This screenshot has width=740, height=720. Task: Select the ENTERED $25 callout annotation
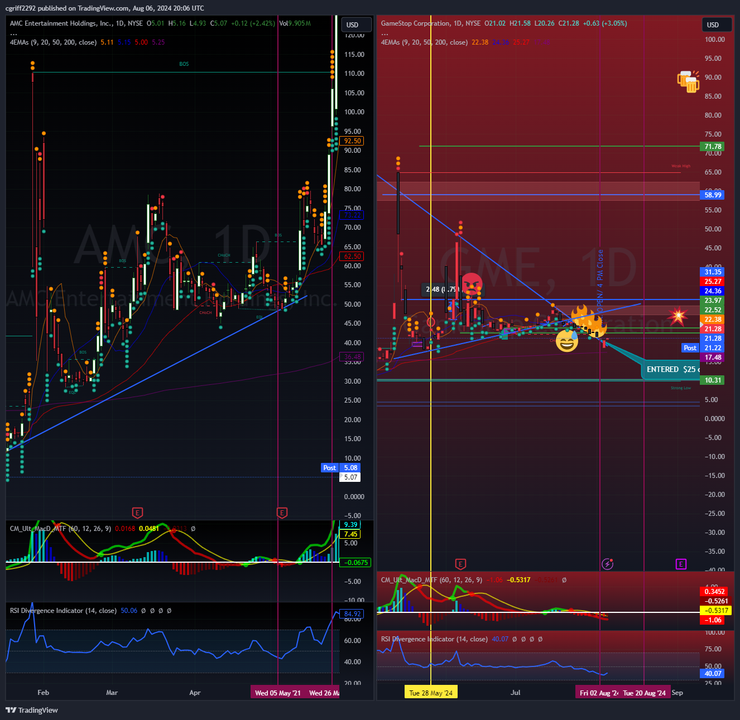671,369
